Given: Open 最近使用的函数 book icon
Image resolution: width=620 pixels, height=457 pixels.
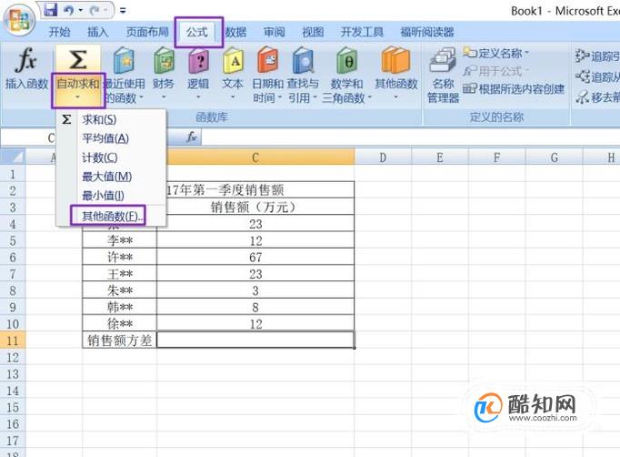Looking at the screenshot, I should click(124, 61).
